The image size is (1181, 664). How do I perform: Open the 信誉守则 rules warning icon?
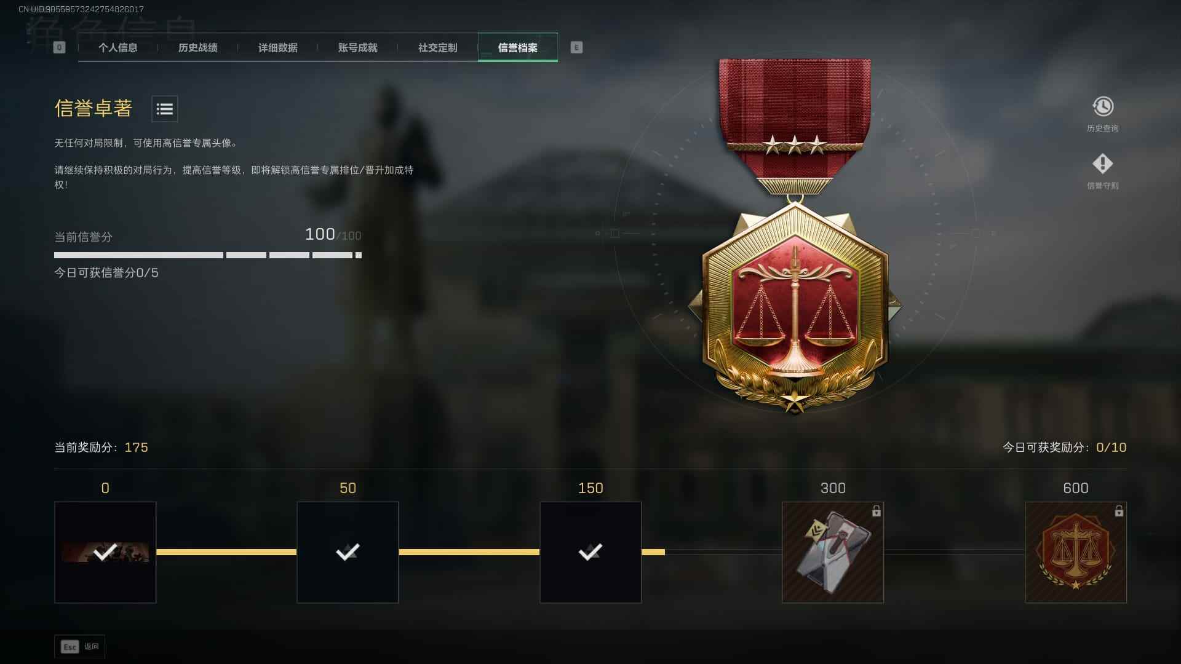coord(1102,164)
